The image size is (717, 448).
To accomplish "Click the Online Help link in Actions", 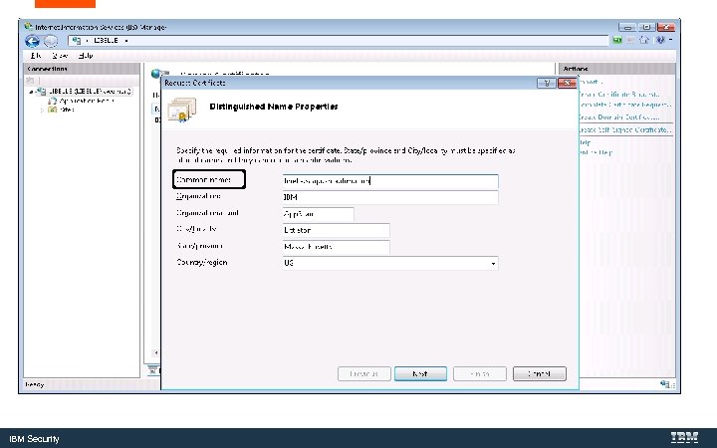I will [596, 152].
